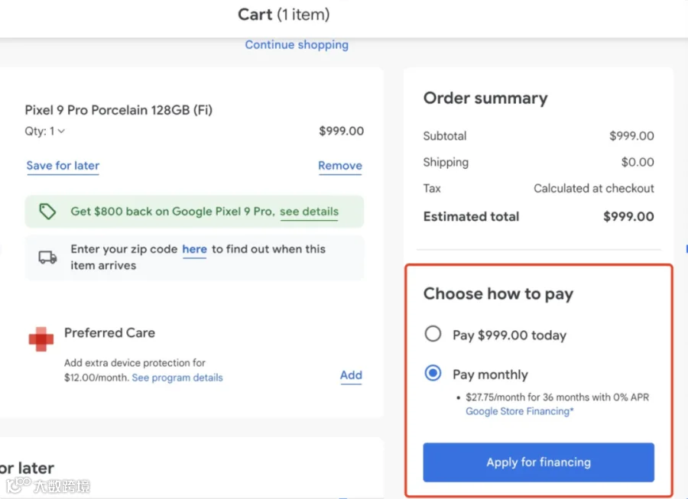The height and width of the screenshot is (499, 688).
Task: Click the Cart heading at top
Action: [x=284, y=15]
